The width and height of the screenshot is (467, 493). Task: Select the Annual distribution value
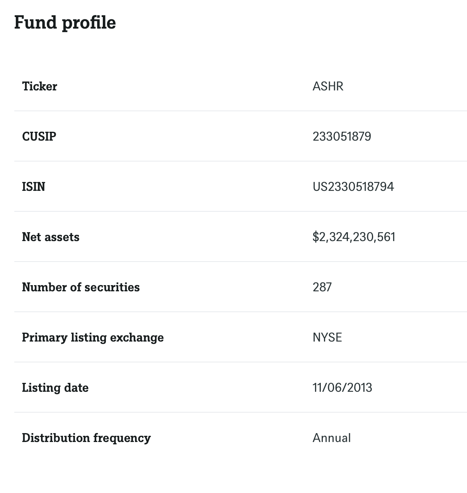[332, 438]
